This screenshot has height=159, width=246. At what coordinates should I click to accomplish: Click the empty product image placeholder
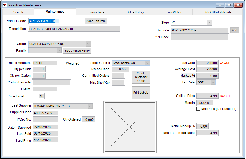(130, 127)
